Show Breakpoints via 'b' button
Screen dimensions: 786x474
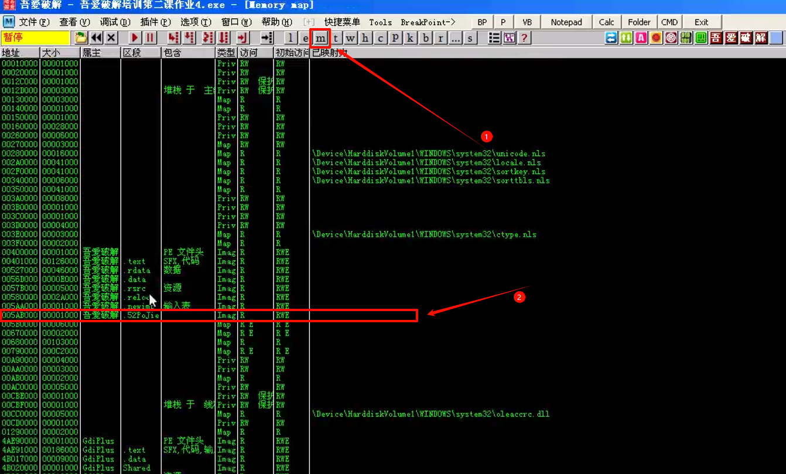pyautogui.click(x=426, y=38)
